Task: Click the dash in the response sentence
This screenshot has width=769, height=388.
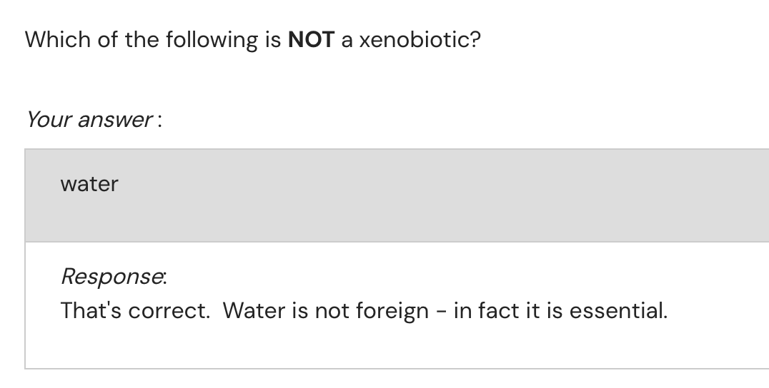Action: point(441,312)
